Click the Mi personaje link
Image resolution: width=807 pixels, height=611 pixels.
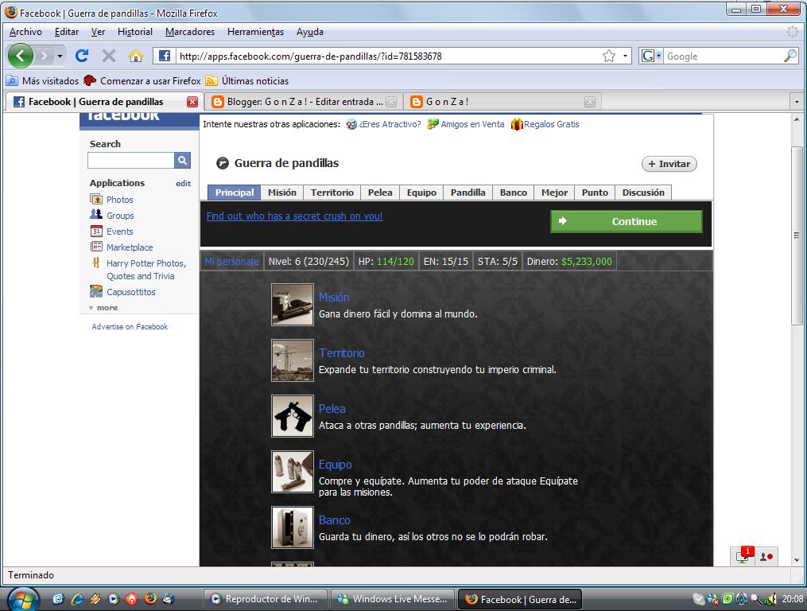231,262
